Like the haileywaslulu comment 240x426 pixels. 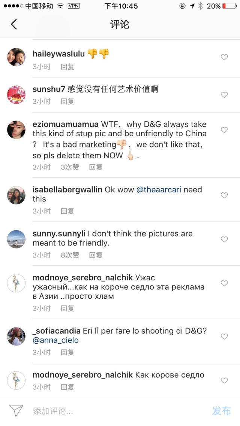(224, 57)
